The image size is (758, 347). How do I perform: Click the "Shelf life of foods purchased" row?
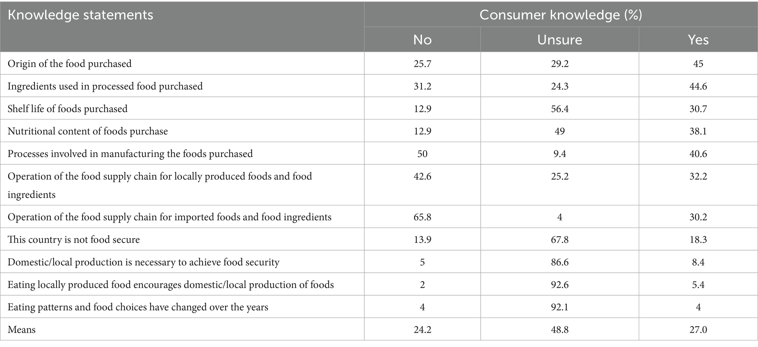68,109
